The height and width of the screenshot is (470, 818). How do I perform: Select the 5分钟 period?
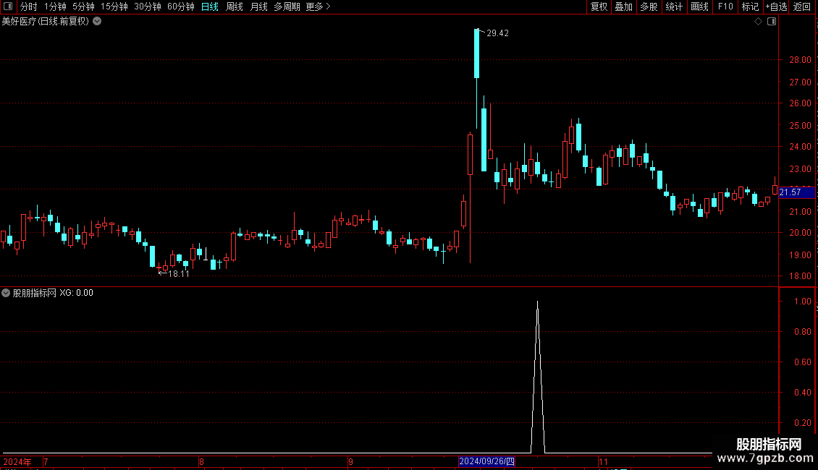coord(83,7)
